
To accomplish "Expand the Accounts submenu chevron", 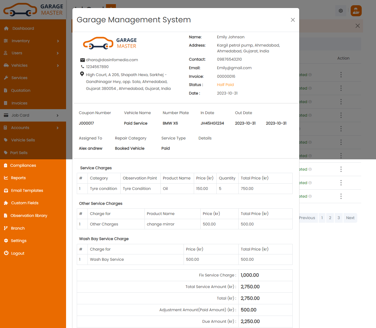I will coord(58,128).
